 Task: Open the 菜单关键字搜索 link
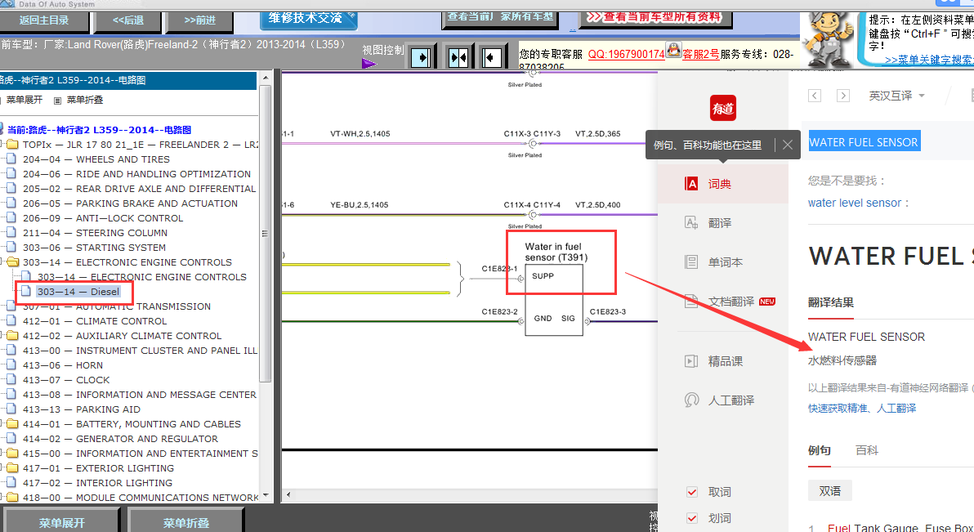(x=929, y=60)
